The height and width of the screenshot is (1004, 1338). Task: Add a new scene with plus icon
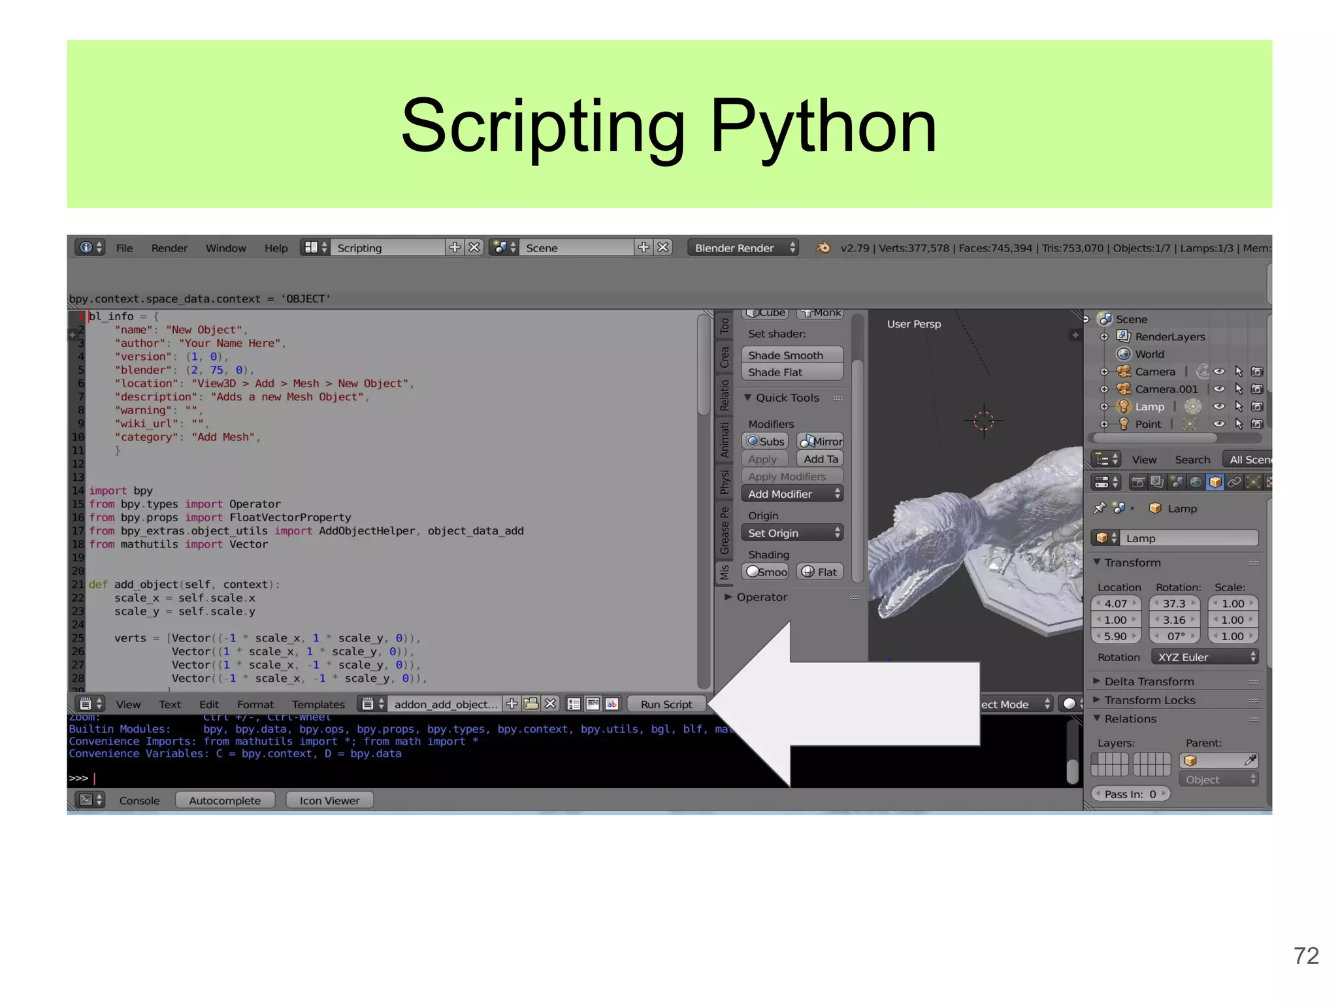(644, 248)
